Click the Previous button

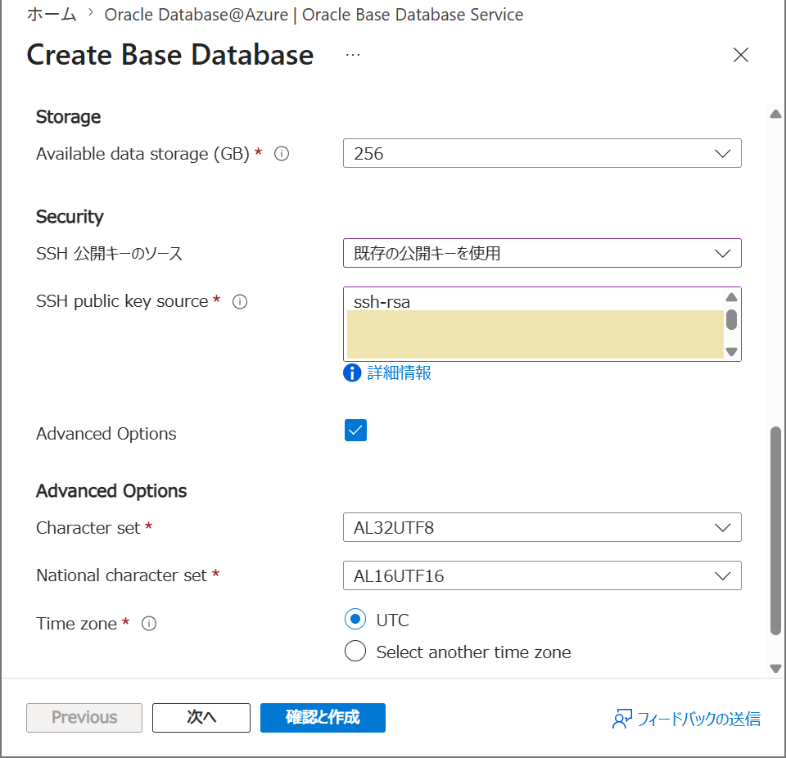pyautogui.click(x=84, y=717)
